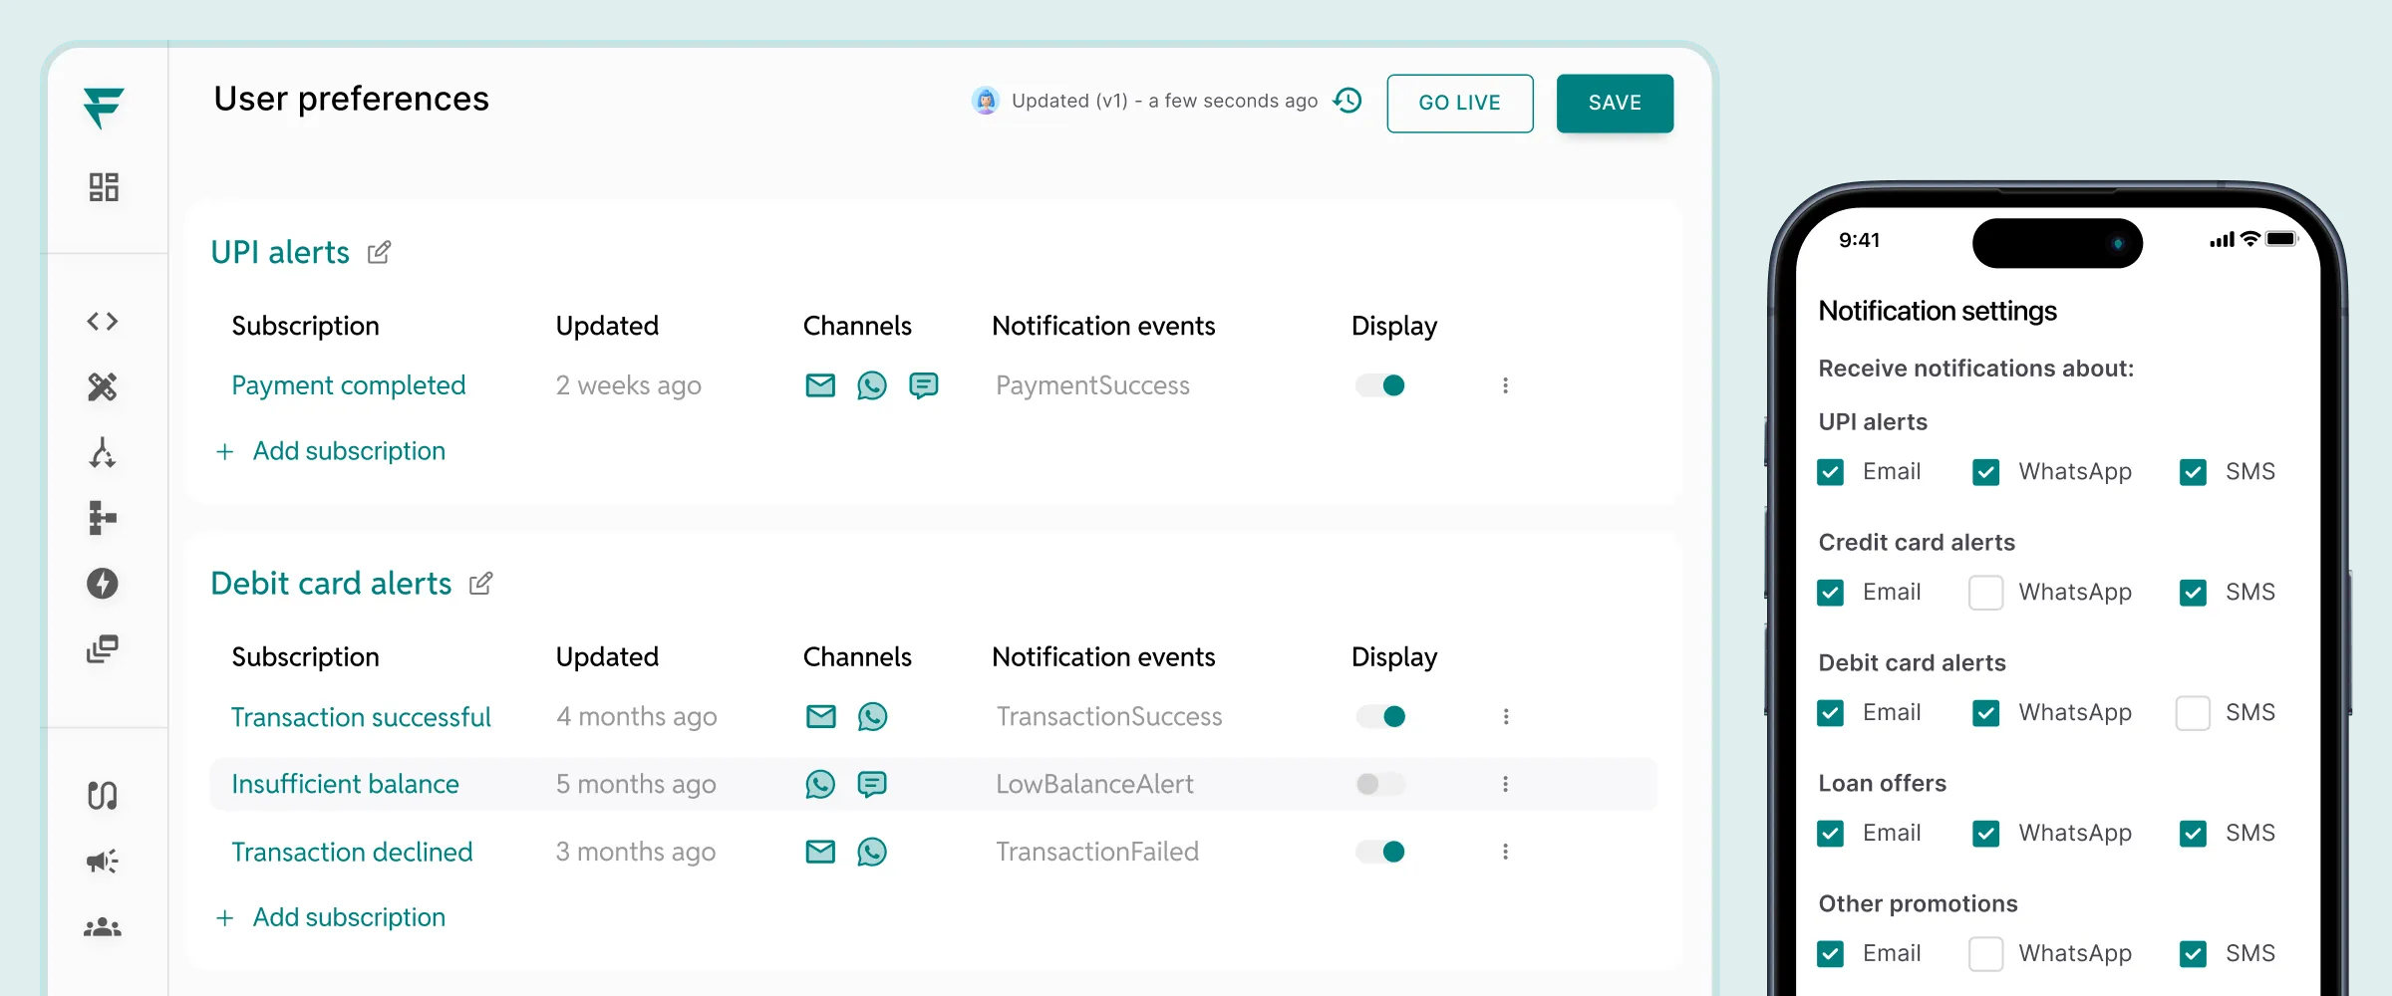Open the Transaction successful subscription
2392x996 pixels.
point(361,717)
